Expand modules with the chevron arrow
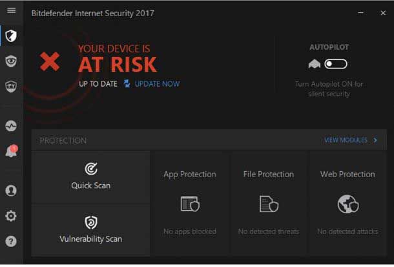This screenshot has height=267, width=394. click(x=375, y=140)
